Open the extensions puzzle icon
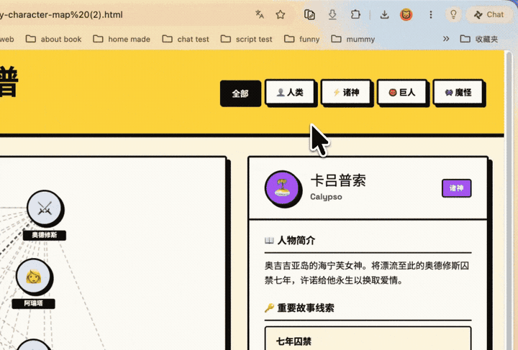This screenshot has height=350, width=518. coord(355,14)
